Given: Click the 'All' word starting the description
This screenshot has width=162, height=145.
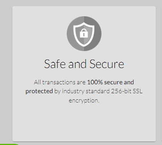Looking at the screenshot, I should click(37, 82).
